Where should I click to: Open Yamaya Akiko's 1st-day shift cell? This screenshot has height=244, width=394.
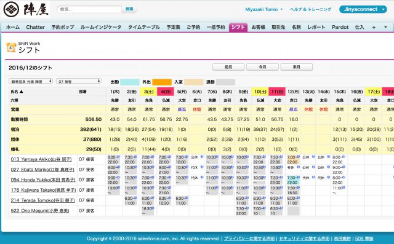pos(114,159)
